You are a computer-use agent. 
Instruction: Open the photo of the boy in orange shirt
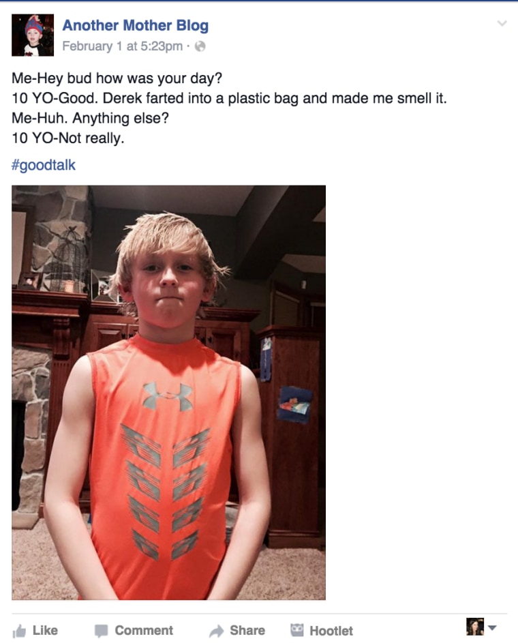[168, 393]
